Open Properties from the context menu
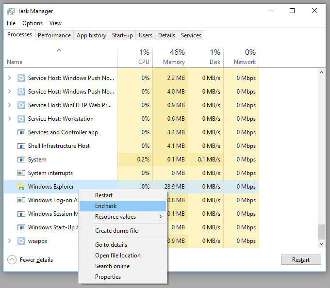Screen dimensions: 330x288 pyautogui.click(x=123, y=277)
